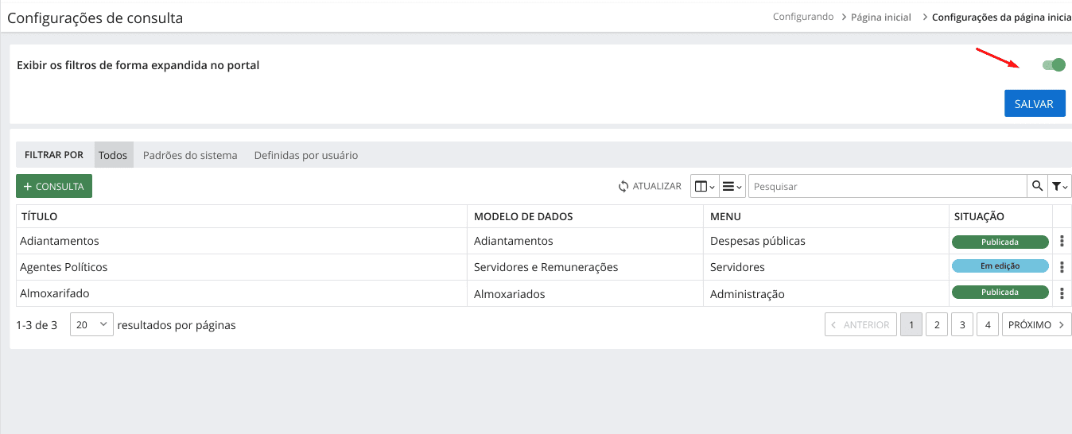The image size is (1072, 434).
Task: Click the Em edição status badge
Action: [1000, 266]
